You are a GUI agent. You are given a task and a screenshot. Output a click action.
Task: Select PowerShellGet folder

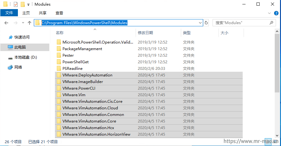[x=149, y=62]
